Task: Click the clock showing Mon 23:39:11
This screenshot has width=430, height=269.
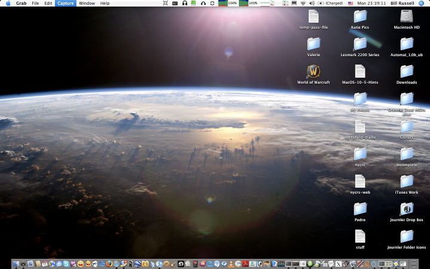Action: (x=371, y=4)
